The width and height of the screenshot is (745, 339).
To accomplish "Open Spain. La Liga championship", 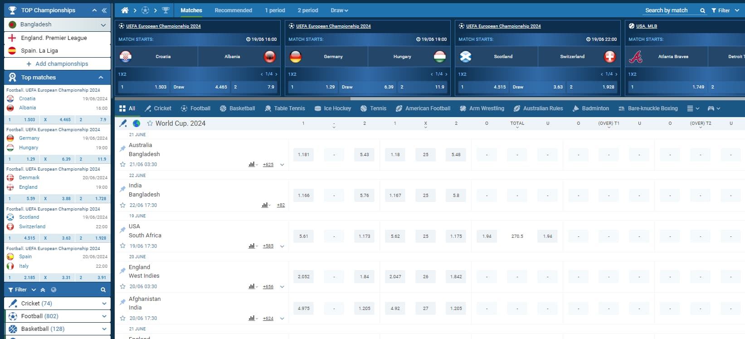I will 57,51.
